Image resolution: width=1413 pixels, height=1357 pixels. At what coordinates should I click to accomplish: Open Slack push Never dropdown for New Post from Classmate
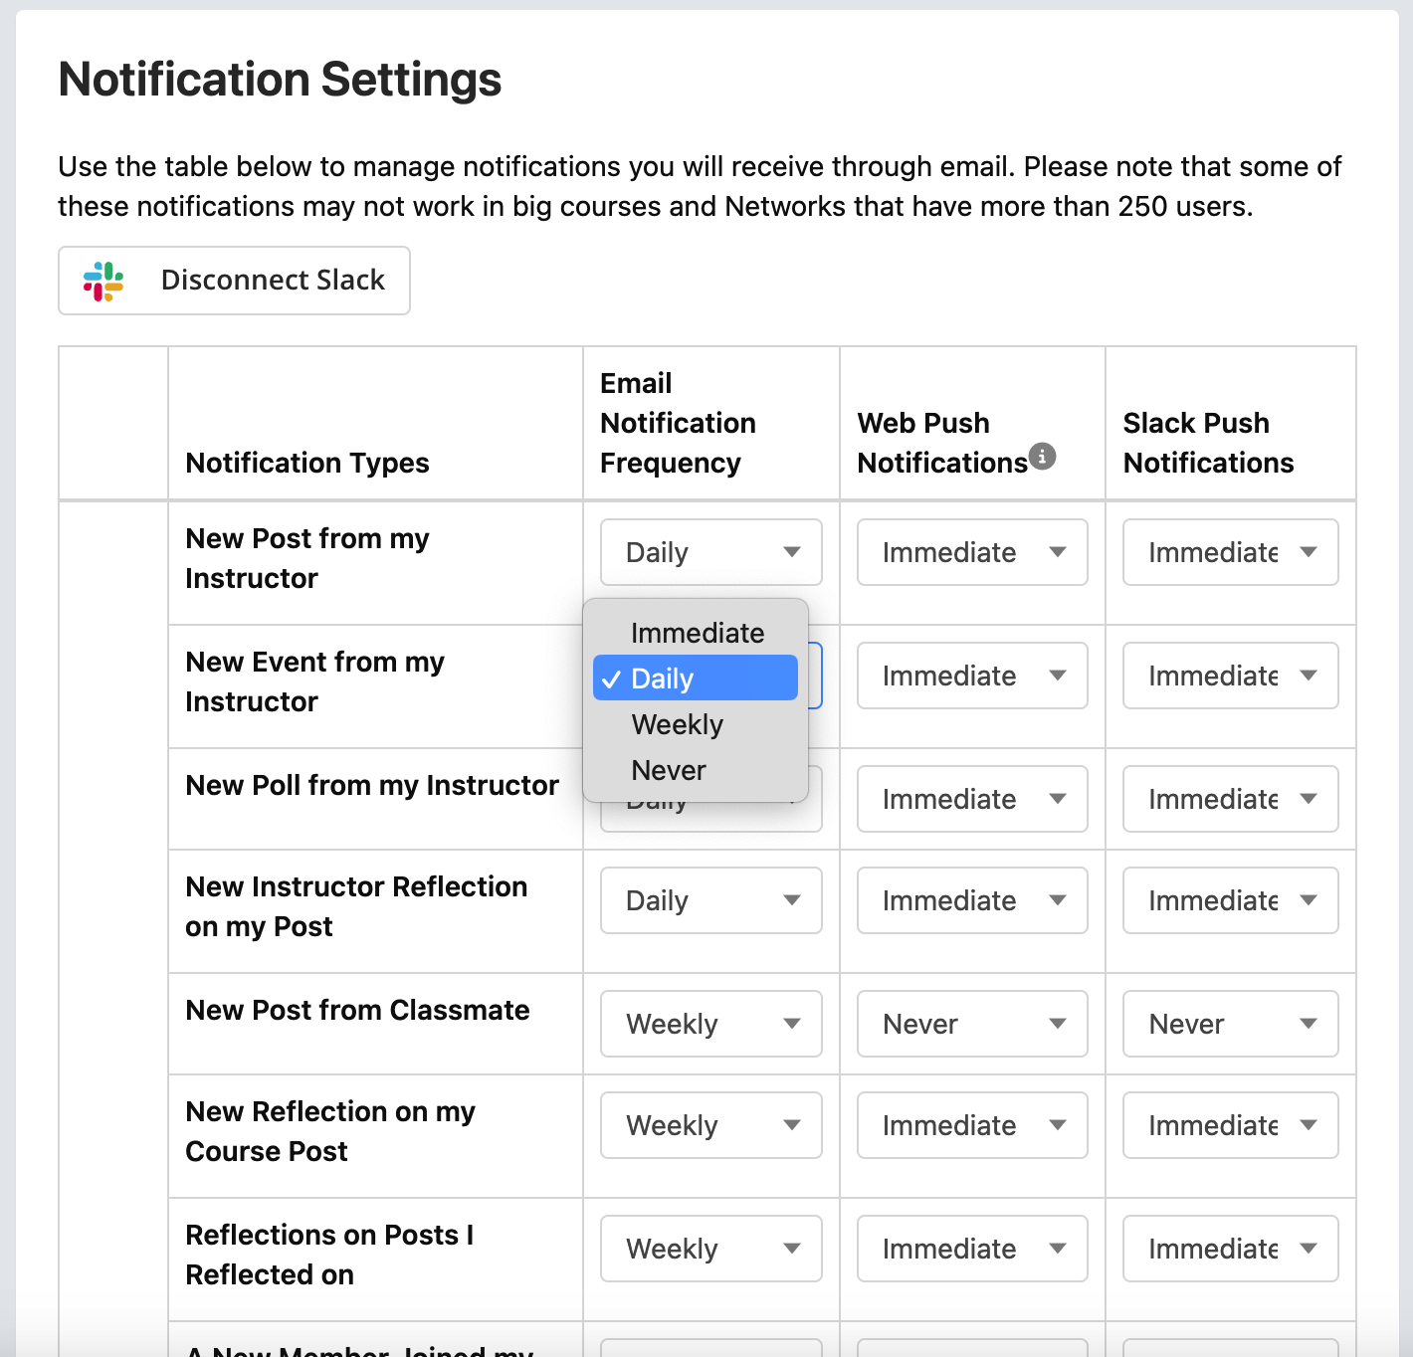click(x=1231, y=1024)
